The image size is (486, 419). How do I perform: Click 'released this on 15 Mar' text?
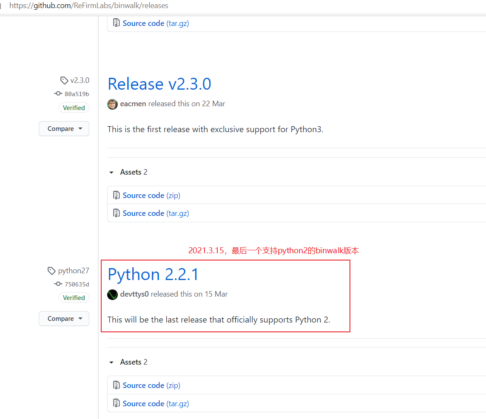(189, 294)
